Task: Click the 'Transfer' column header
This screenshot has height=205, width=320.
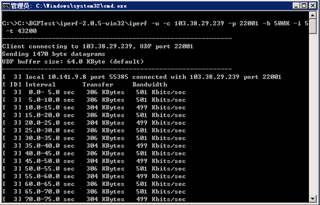Action: 98,85
